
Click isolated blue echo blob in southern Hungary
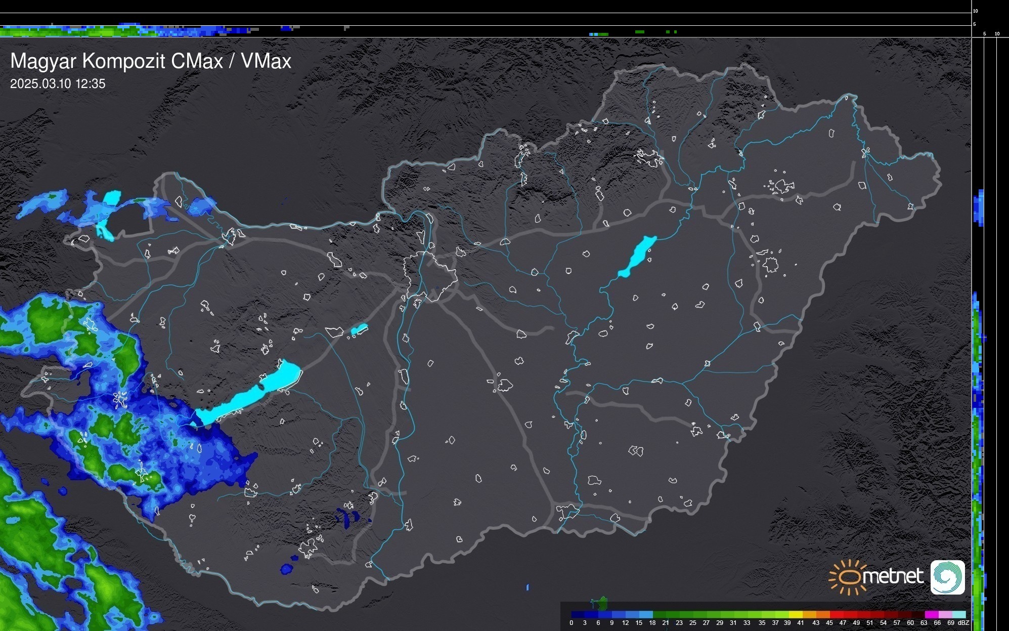(x=286, y=569)
